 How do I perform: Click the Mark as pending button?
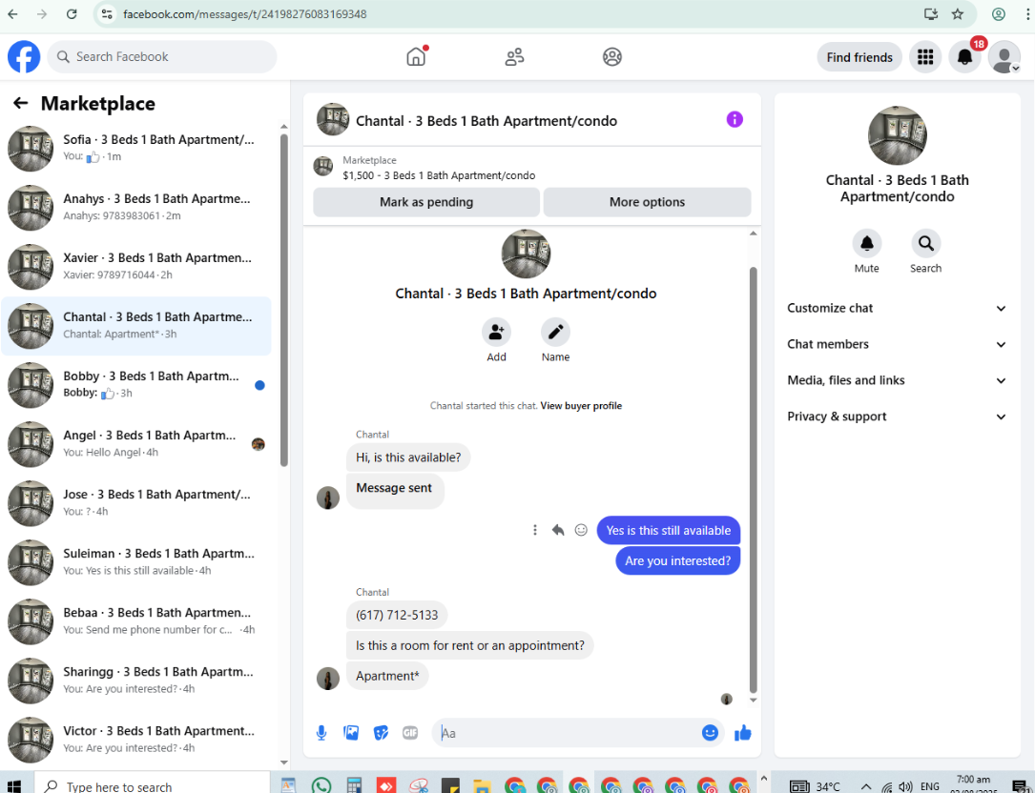(x=426, y=202)
